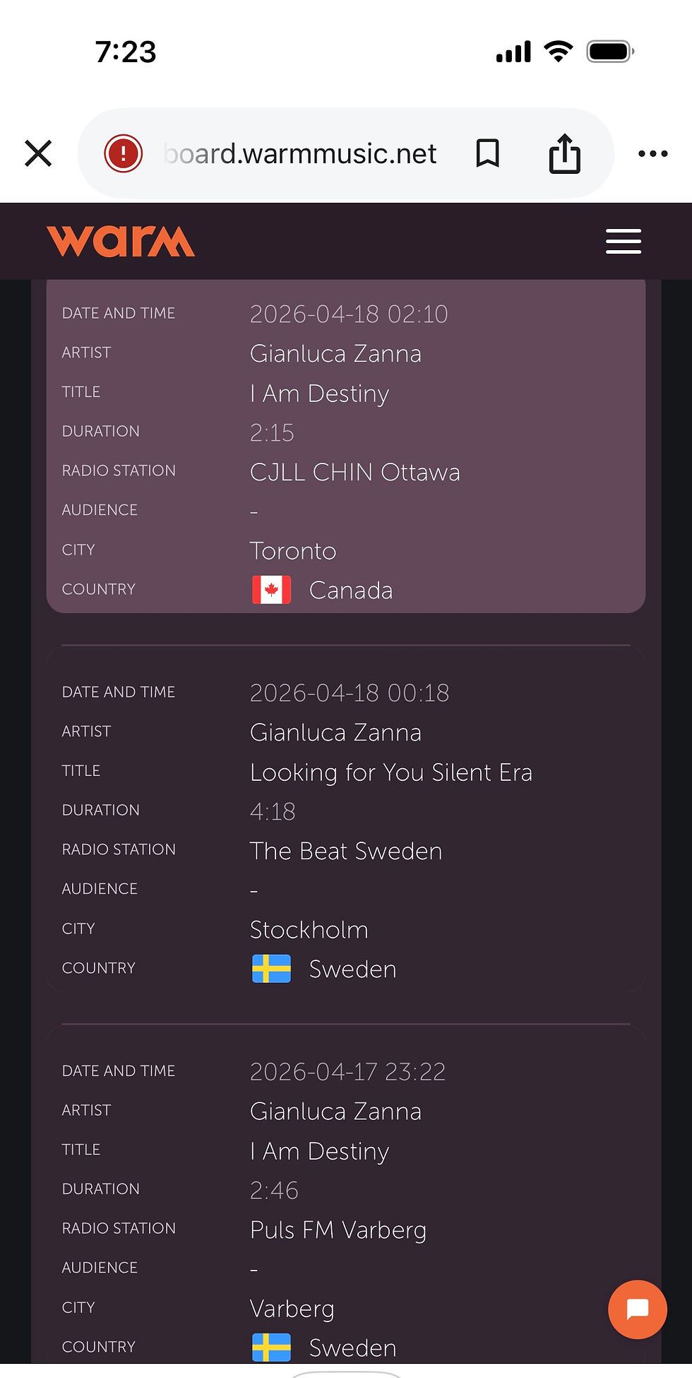This screenshot has height=1378, width=692.
Task: Select The Beat Sweden radio station
Action: coord(346,851)
